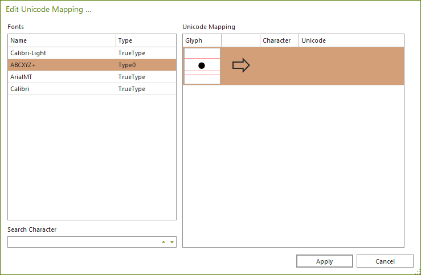Click the Character cell of bullet glyph row
Viewport: 421px width, 275px height.
pyautogui.click(x=279, y=66)
